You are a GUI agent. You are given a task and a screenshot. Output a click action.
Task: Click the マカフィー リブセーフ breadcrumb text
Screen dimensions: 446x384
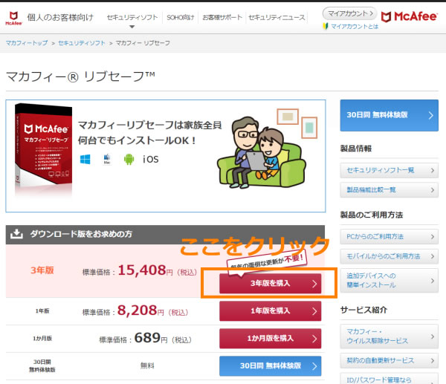[143, 43]
